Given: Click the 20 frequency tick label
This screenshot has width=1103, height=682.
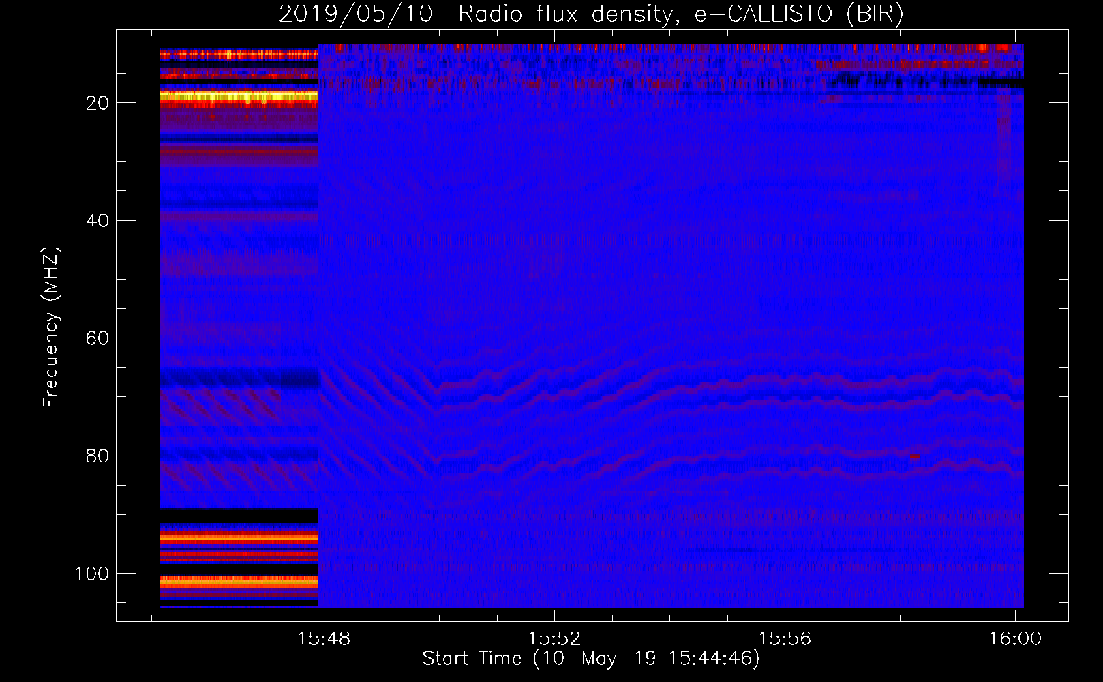Looking at the screenshot, I should tap(98, 103).
